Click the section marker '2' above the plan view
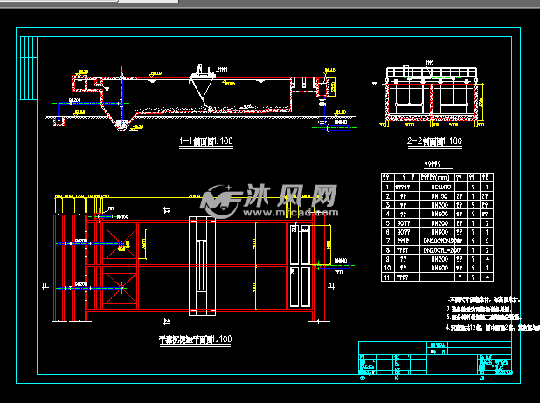 [167, 210]
